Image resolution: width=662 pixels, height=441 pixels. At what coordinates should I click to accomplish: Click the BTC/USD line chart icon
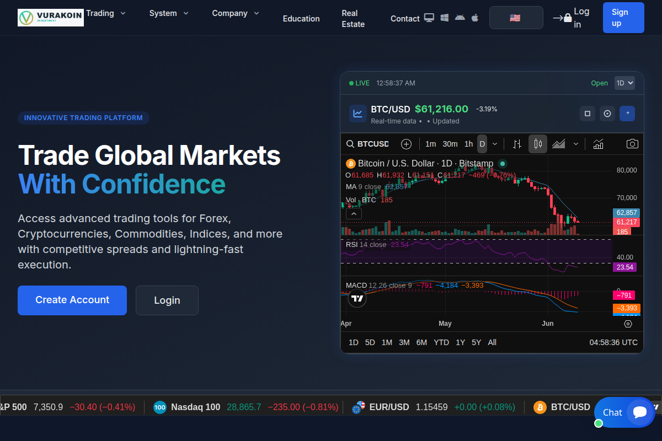tap(358, 114)
